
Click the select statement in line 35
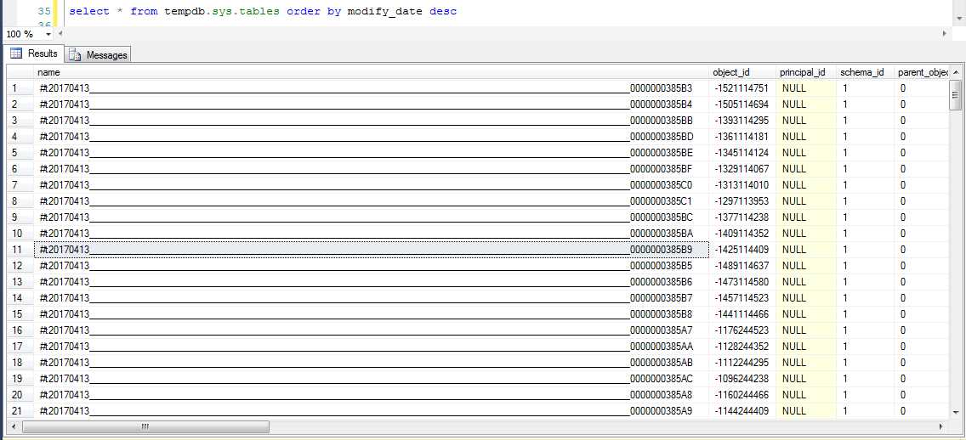(x=263, y=11)
